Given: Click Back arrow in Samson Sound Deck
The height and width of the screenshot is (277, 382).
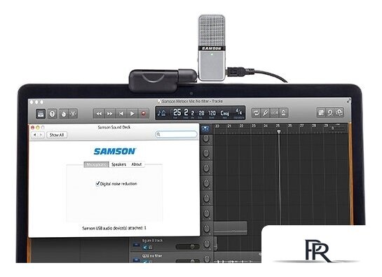Looking at the screenshot, I should 35,135.
